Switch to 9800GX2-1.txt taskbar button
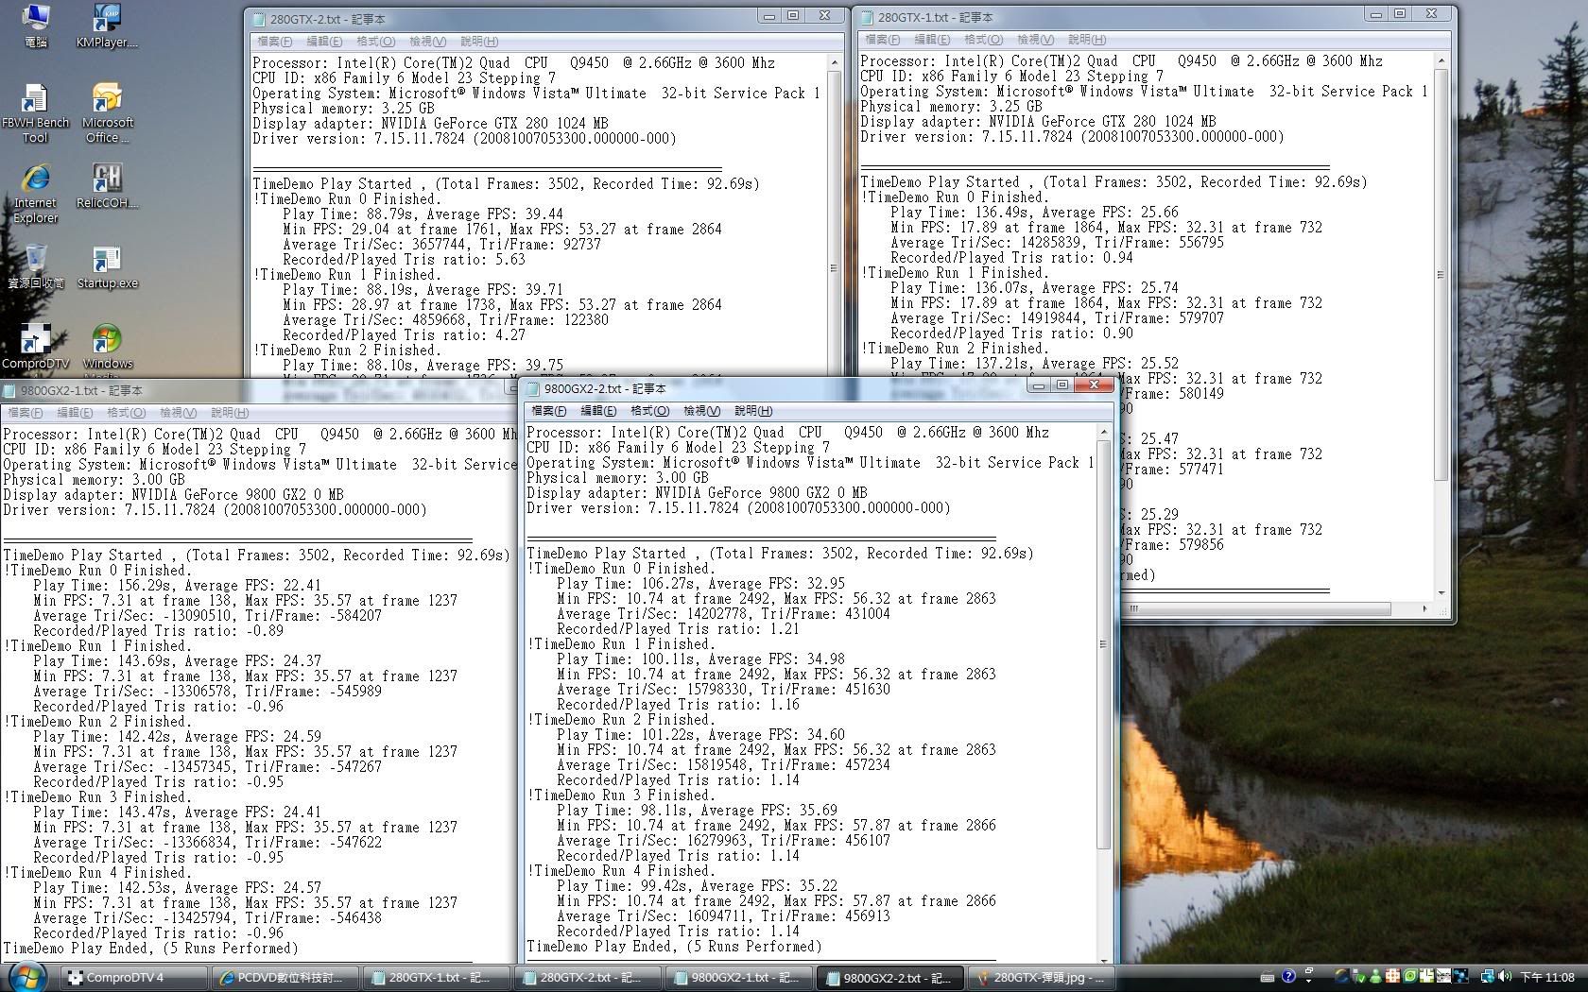 [739, 978]
